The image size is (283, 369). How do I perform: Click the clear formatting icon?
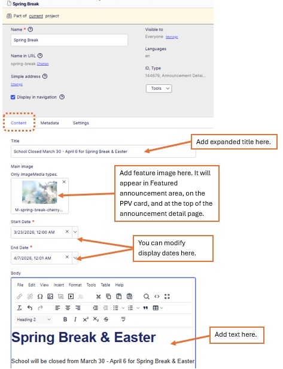[x=20, y=308]
